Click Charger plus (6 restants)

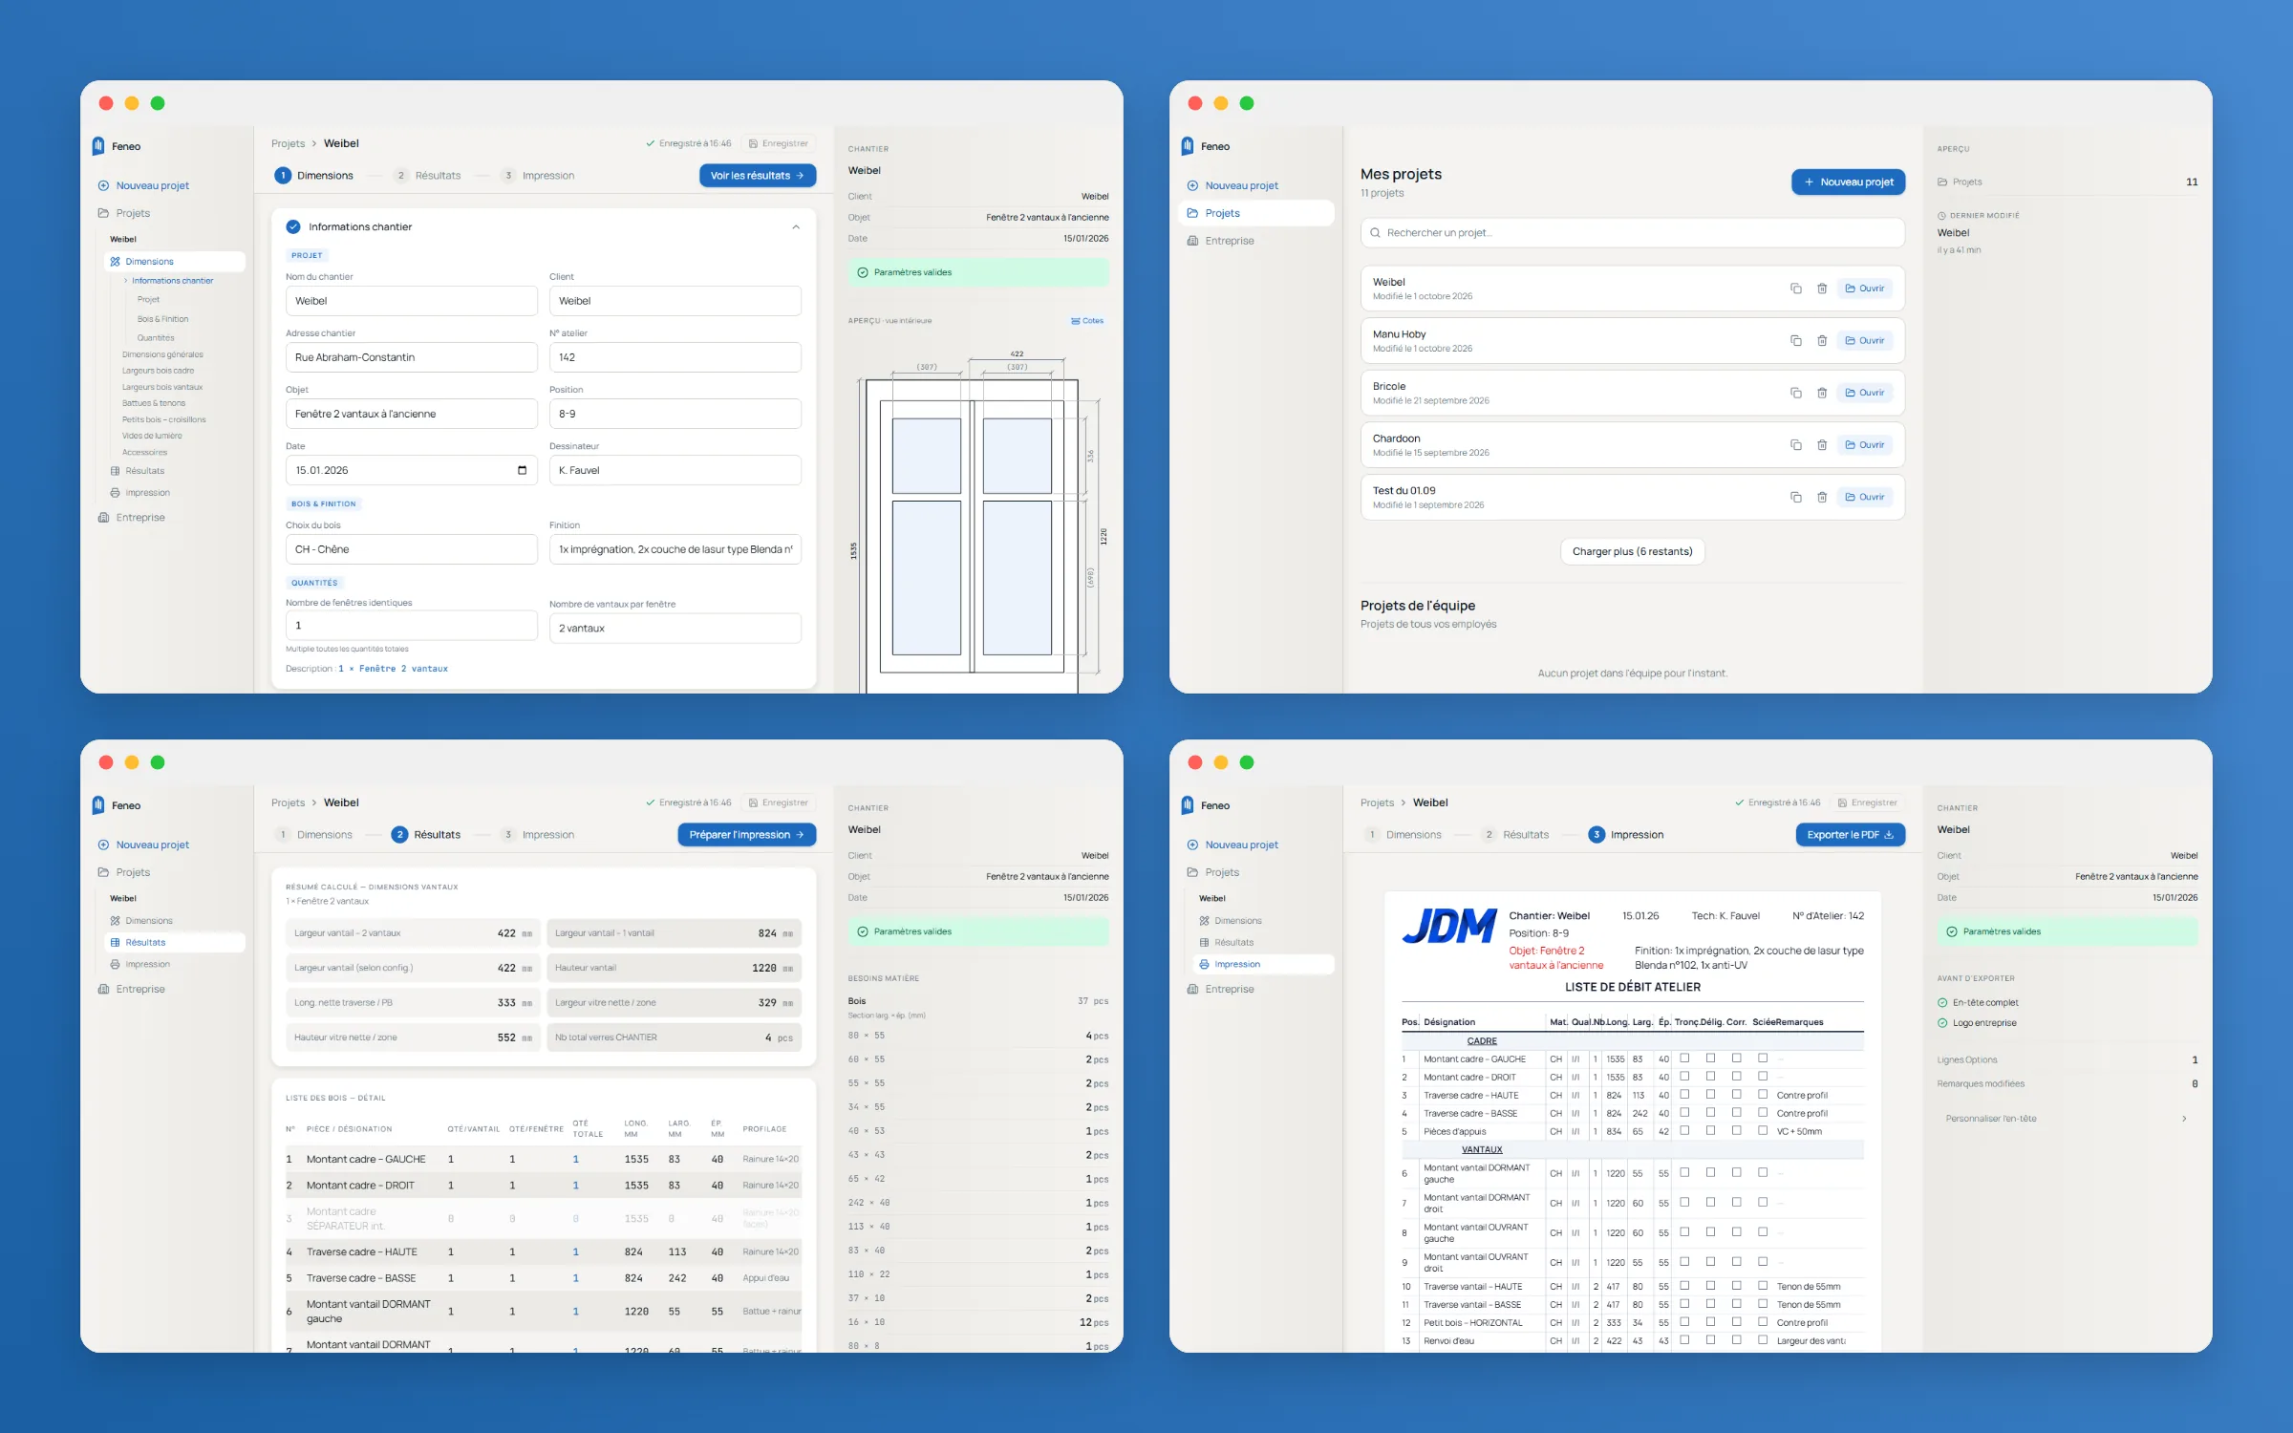pyautogui.click(x=1632, y=551)
